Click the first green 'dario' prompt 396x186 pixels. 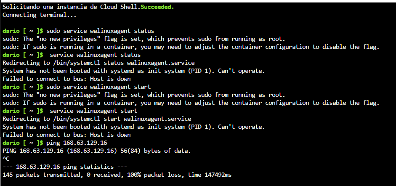(11, 31)
